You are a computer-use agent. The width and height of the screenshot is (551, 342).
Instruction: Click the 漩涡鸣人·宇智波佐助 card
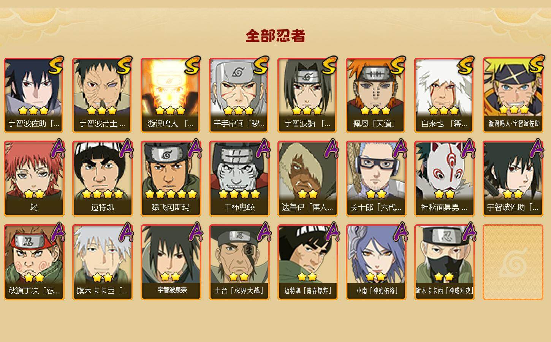click(513, 95)
